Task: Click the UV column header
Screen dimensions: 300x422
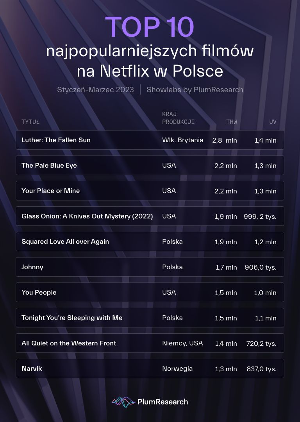Action: [273, 122]
